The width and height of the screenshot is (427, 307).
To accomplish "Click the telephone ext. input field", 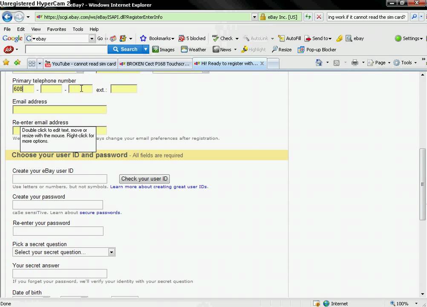I will coord(124,89).
